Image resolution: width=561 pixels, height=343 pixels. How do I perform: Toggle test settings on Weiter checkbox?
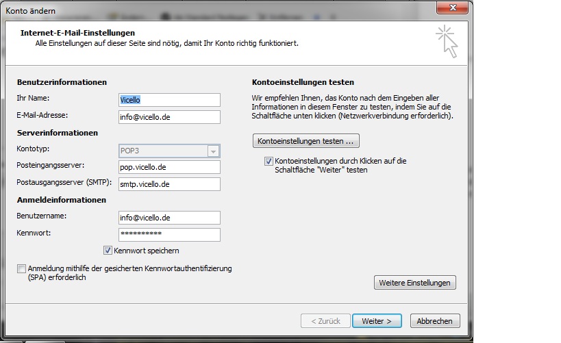[269, 162]
